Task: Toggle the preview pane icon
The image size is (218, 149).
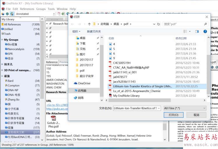Action: coord(197,32)
